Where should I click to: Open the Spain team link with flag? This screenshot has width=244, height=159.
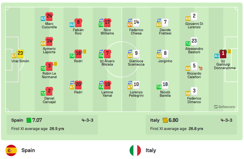20,150
